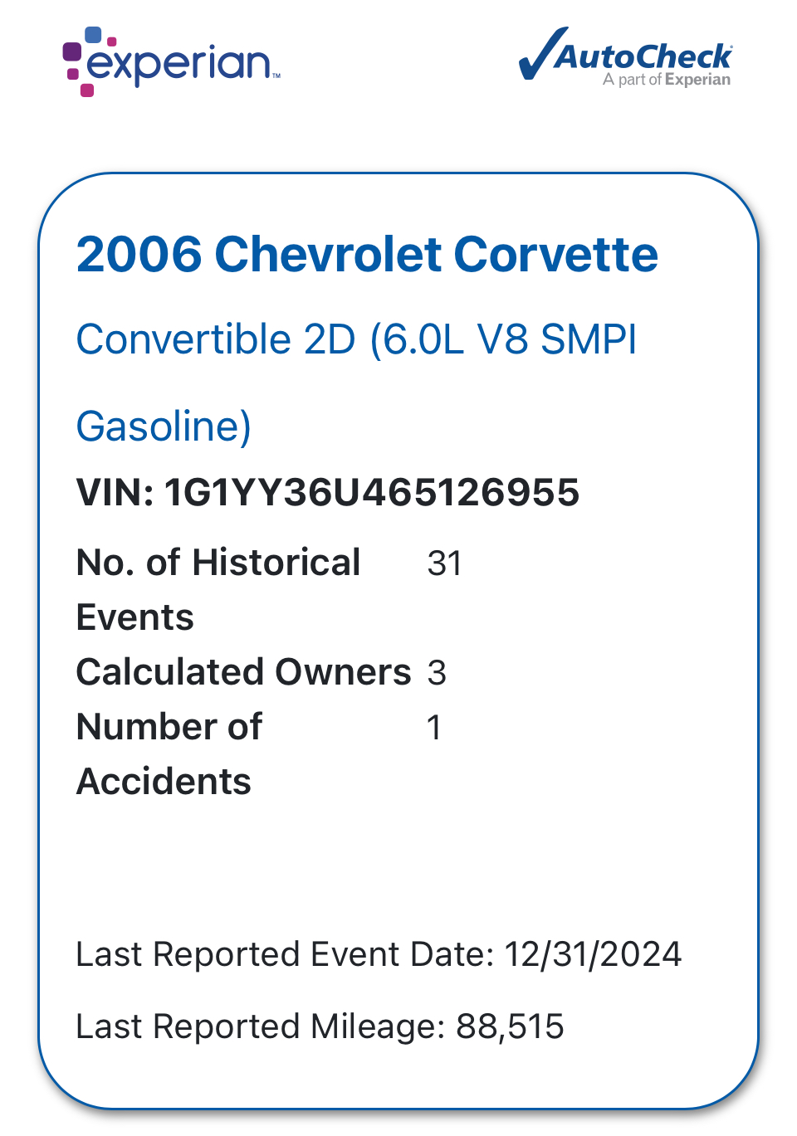Click the accidents count value 1
Image resolution: width=797 pixels, height=1136 pixels.
(434, 728)
